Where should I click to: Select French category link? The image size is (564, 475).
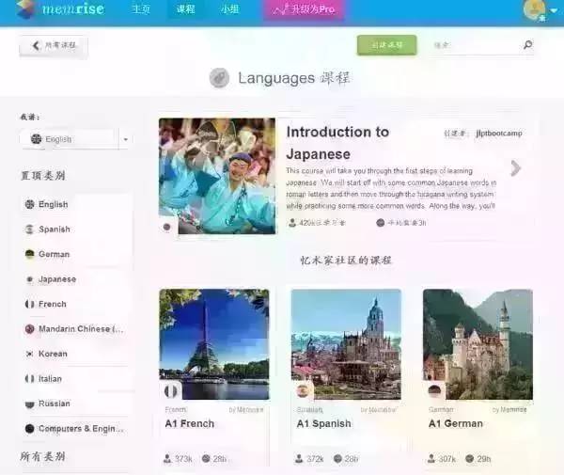[x=53, y=304]
